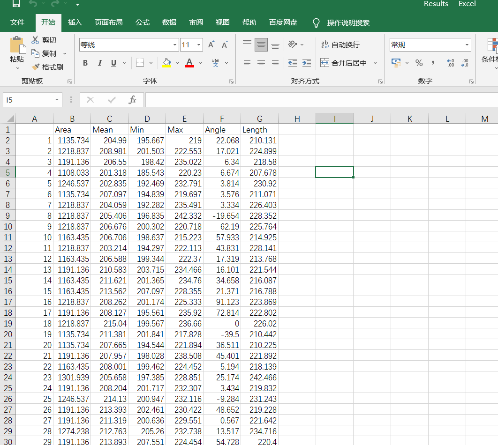
Task: Expand font color palette dropdown arrow
Action: click(200, 63)
